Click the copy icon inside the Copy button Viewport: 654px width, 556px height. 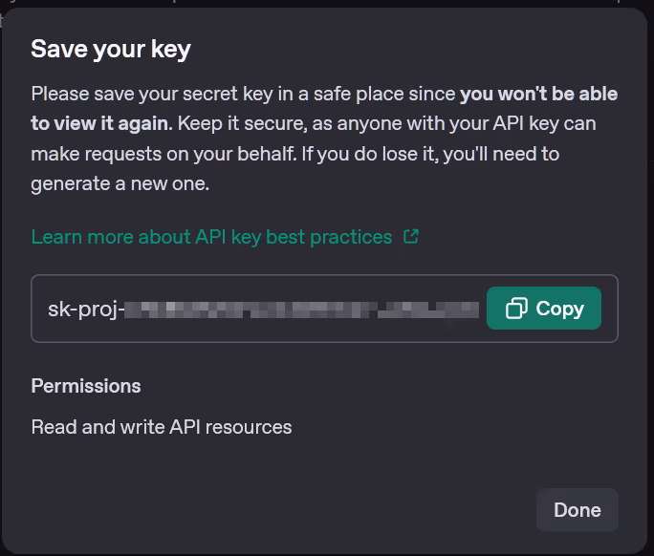coord(516,309)
